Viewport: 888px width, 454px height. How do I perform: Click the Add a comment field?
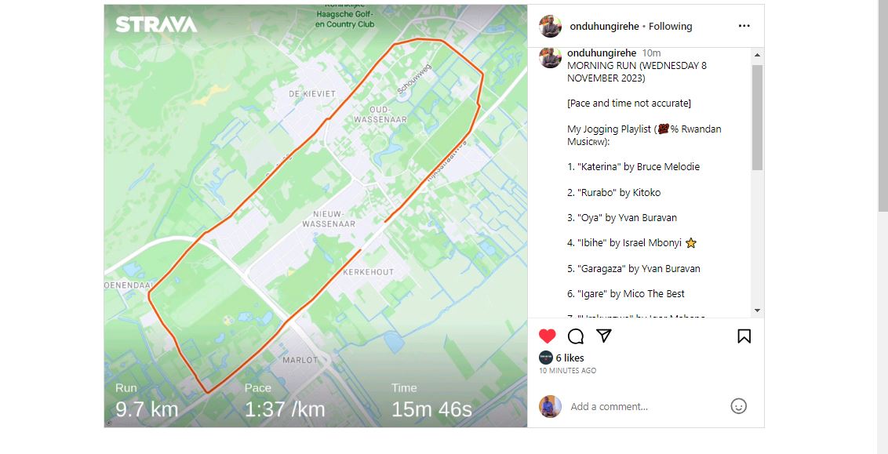(x=646, y=406)
